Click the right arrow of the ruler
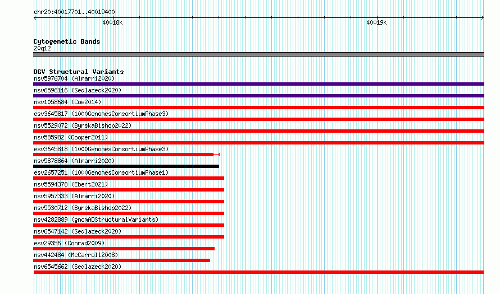This screenshot has height=294, width=500. tap(483, 18)
